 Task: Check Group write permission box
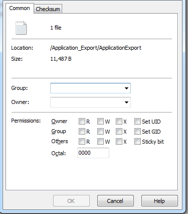pos(100,132)
